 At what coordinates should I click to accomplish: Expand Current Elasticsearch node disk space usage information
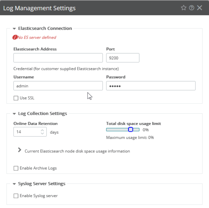click(x=19, y=150)
